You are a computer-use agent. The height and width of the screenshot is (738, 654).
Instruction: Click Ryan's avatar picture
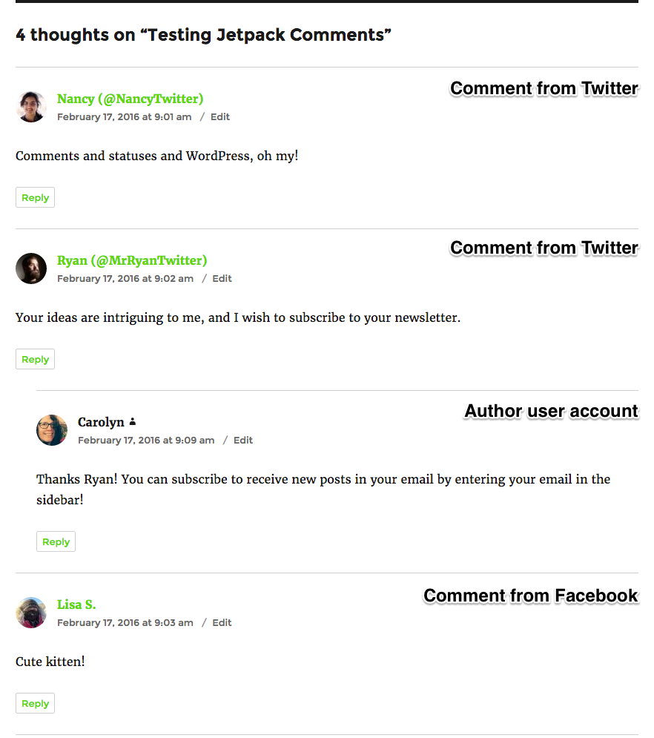coord(31,268)
